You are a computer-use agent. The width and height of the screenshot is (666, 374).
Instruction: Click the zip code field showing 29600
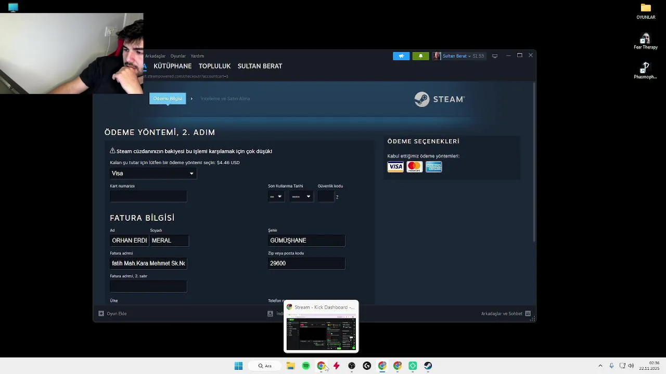pos(306,263)
